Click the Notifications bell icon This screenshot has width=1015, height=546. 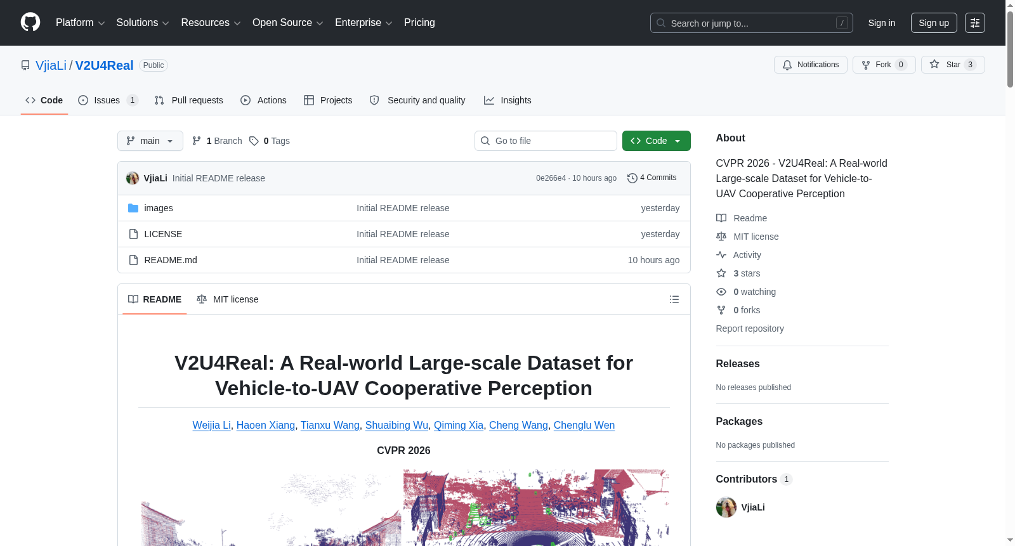point(787,65)
